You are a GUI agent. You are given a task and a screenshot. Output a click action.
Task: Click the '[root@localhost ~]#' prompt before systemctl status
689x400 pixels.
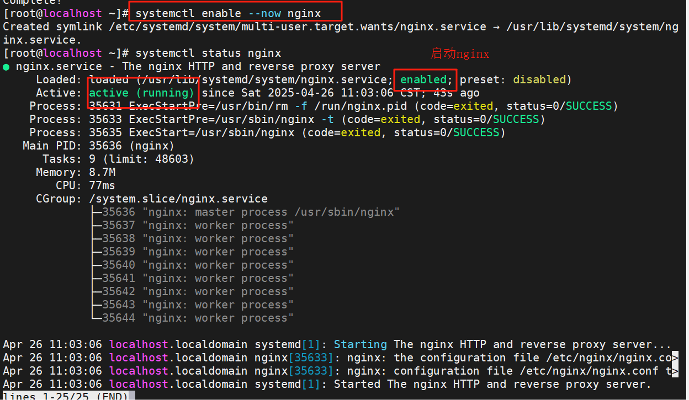point(66,53)
